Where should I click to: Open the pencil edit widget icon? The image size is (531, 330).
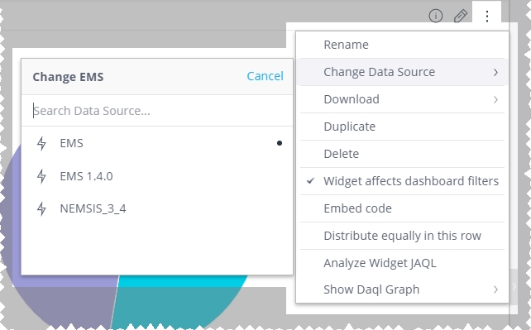pos(461,16)
